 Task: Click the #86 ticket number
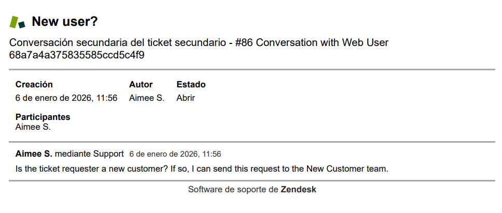244,43
